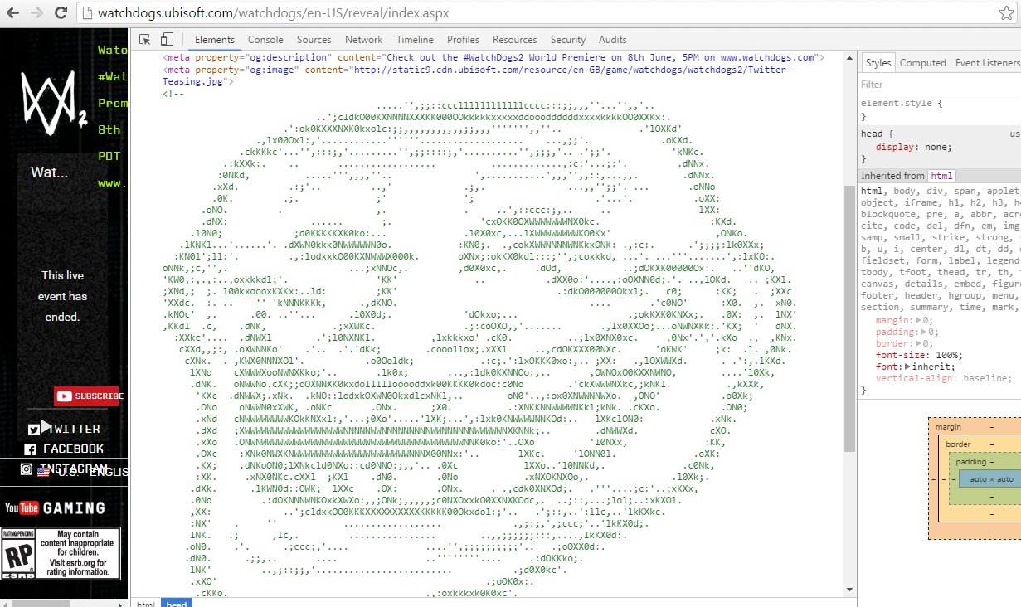The image size is (1021, 607).
Task: Expand the margin: 0 shorthand arrow
Action: pos(918,320)
